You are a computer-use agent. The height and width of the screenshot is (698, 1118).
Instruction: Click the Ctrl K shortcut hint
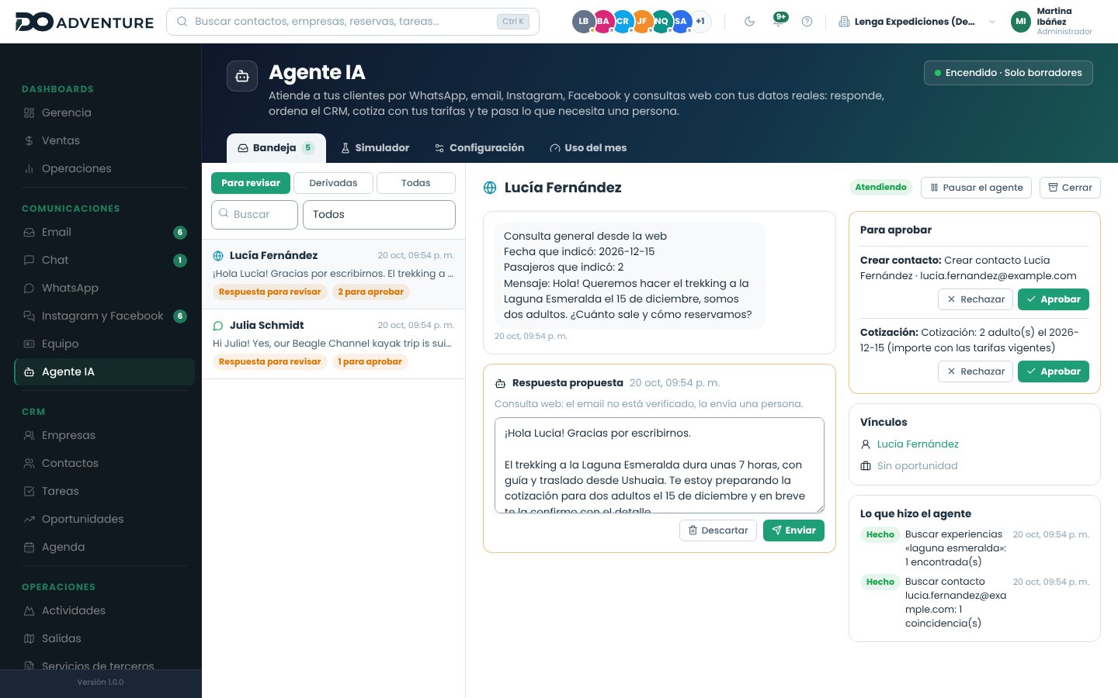click(x=513, y=22)
